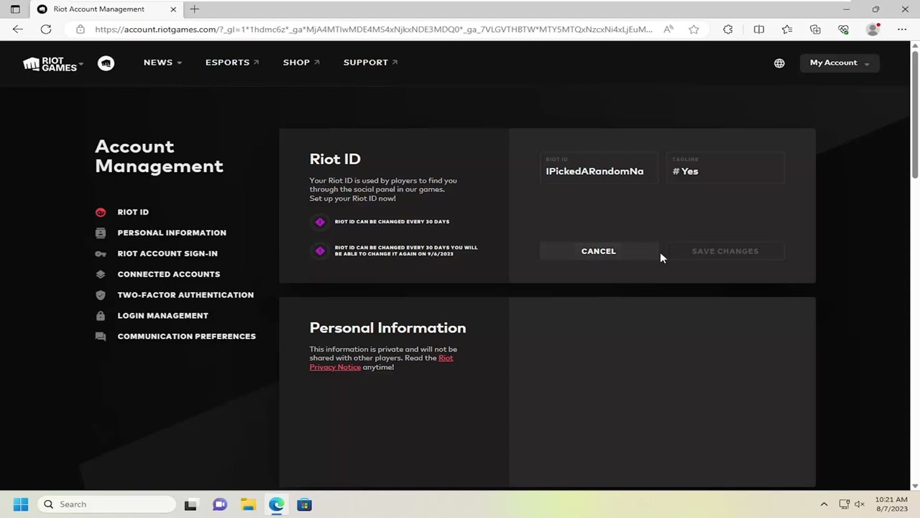This screenshot has width=920, height=518.
Task: Expand the News dropdown menu
Action: pyautogui.click(x=162, y=63)
